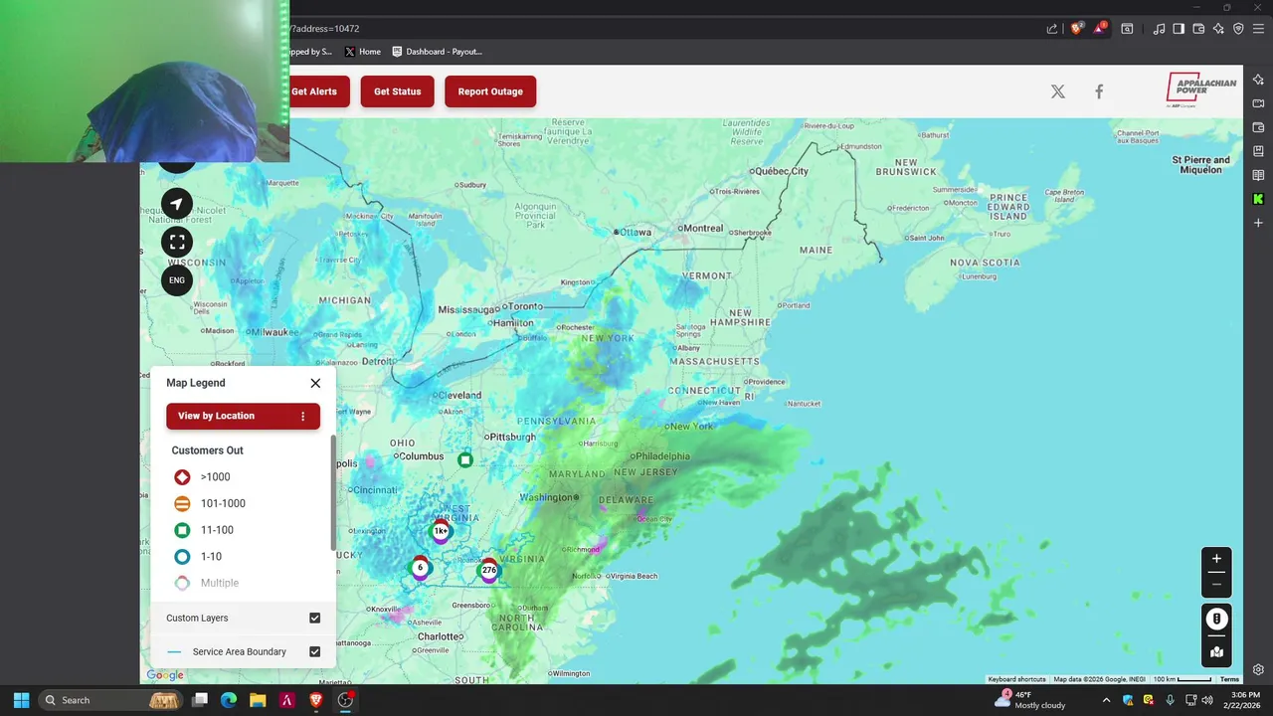This screenshot has width=1273, height=716.
Task: Click the browser share page icon
Action: click(x=1052, y=29)
